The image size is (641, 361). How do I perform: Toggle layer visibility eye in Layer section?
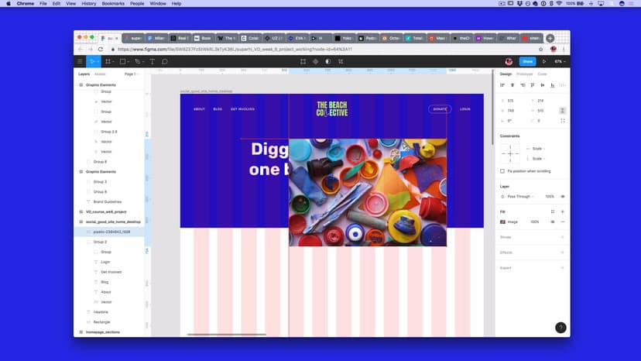click(x=562, y=196)
